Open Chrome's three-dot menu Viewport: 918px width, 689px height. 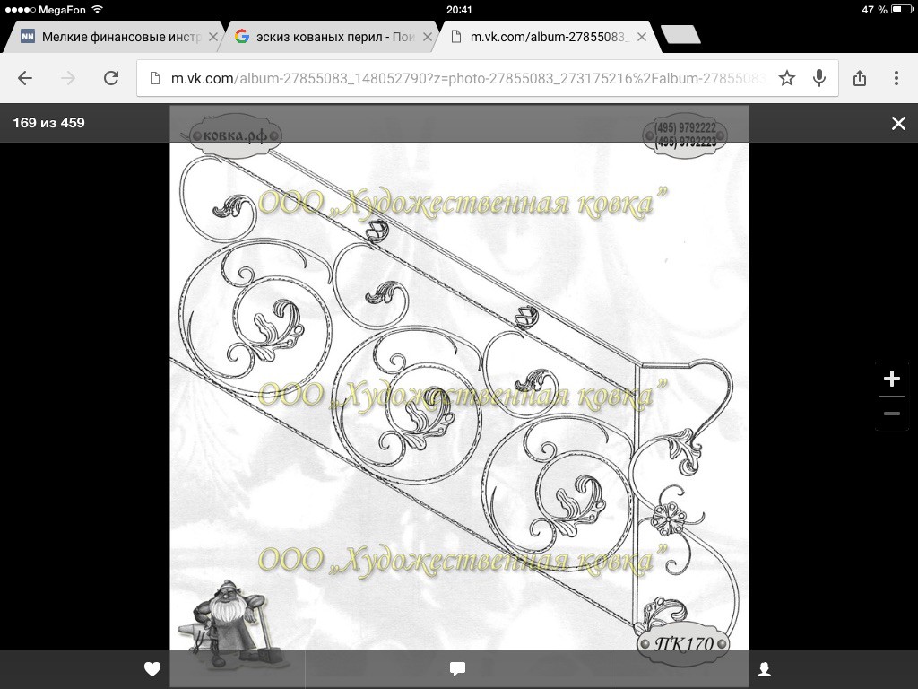pos(896,78)
